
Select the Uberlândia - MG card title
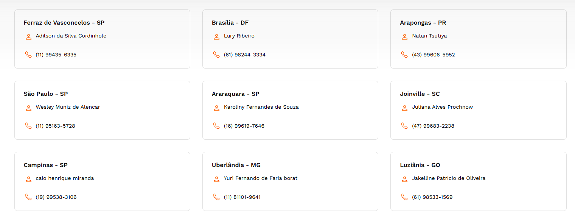236,165
